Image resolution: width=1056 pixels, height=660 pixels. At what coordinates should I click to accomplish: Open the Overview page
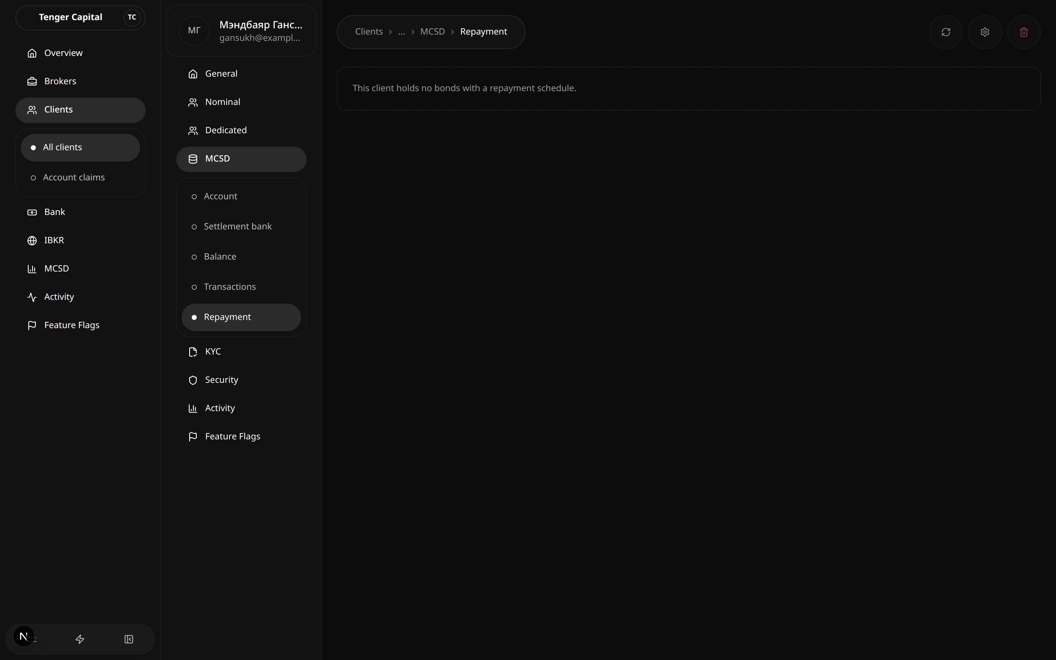(x=80, y=53)
